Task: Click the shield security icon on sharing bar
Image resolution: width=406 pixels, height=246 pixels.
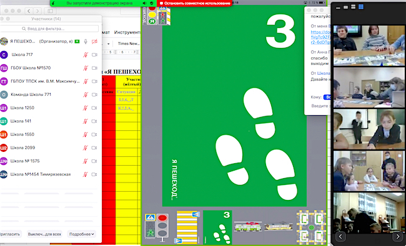Action: (152, 3)
